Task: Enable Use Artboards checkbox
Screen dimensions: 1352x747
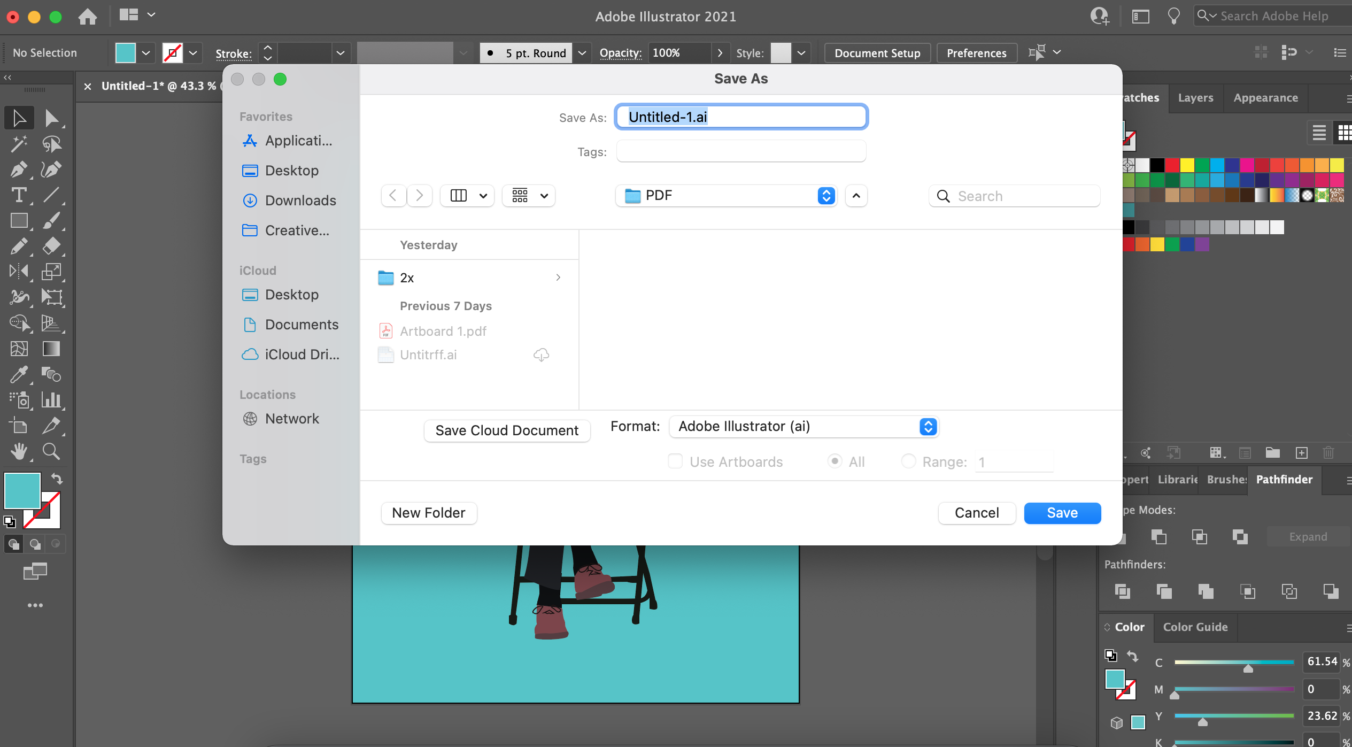Action: (x=676, y=461)
